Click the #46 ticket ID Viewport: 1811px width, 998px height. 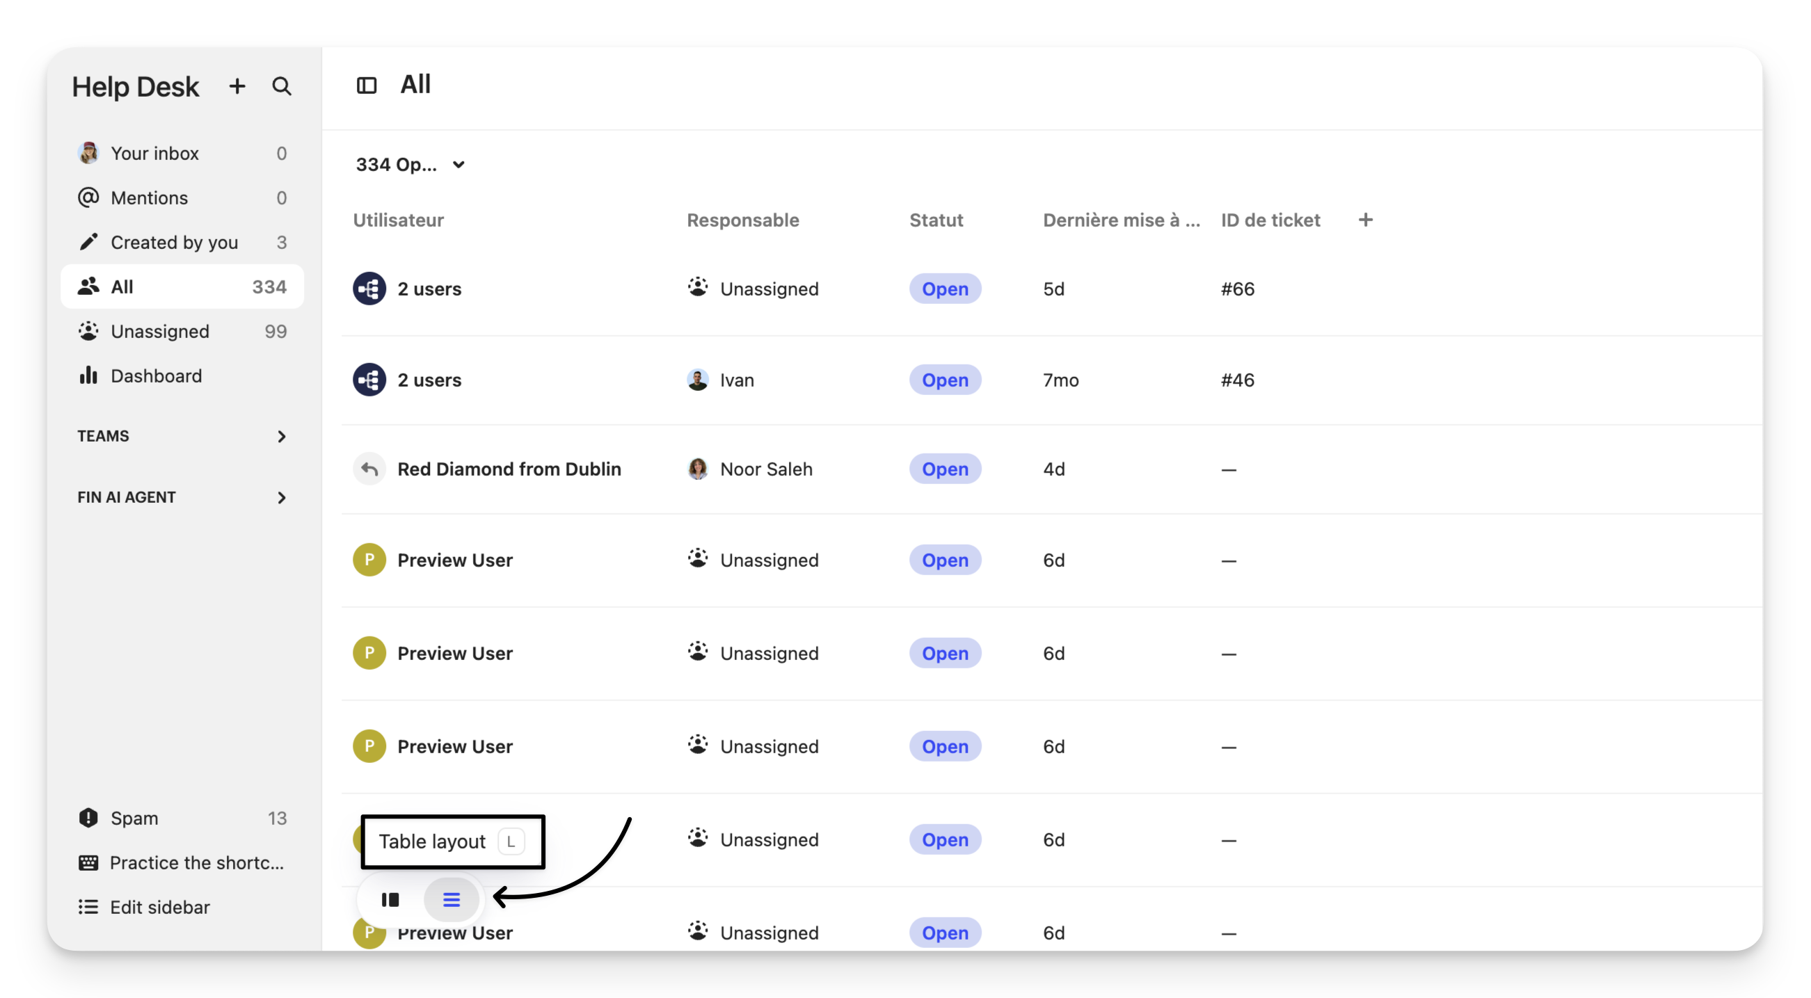1237,380
